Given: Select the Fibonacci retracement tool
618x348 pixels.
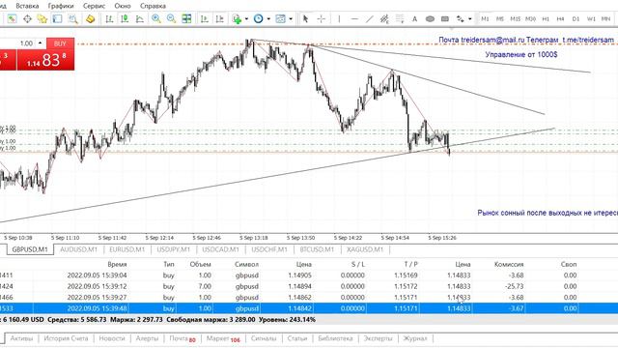Looking at the screenshot, I should [x=400, y=18].
